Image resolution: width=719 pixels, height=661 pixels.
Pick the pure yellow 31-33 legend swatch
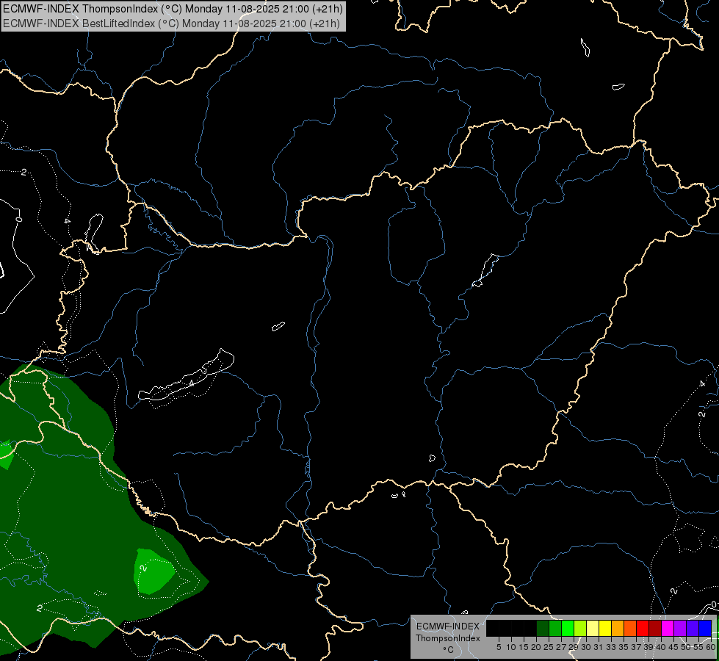coord(605,628)
